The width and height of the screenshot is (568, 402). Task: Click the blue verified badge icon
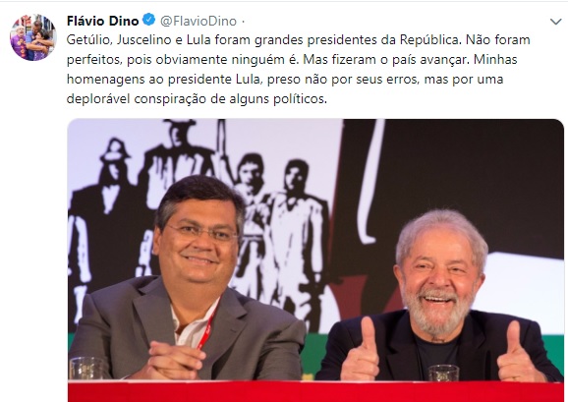tap(148, 20)
